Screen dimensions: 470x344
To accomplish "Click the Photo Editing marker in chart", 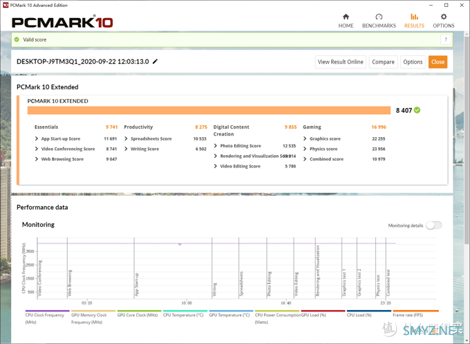I will 269,284.
